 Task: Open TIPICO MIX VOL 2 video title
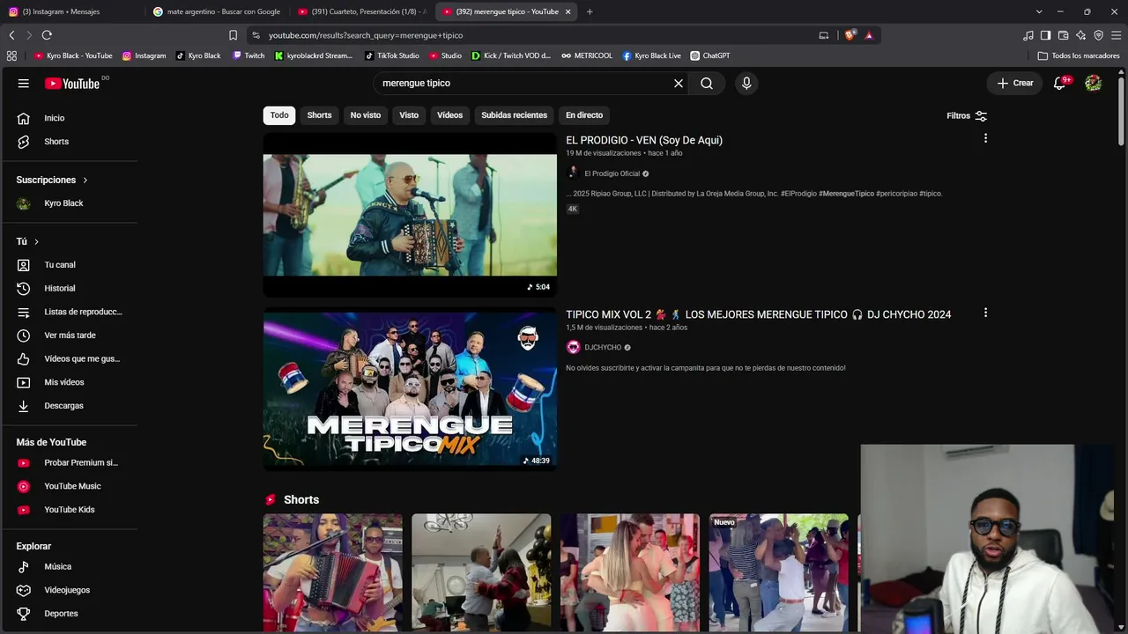coord(759,314)
